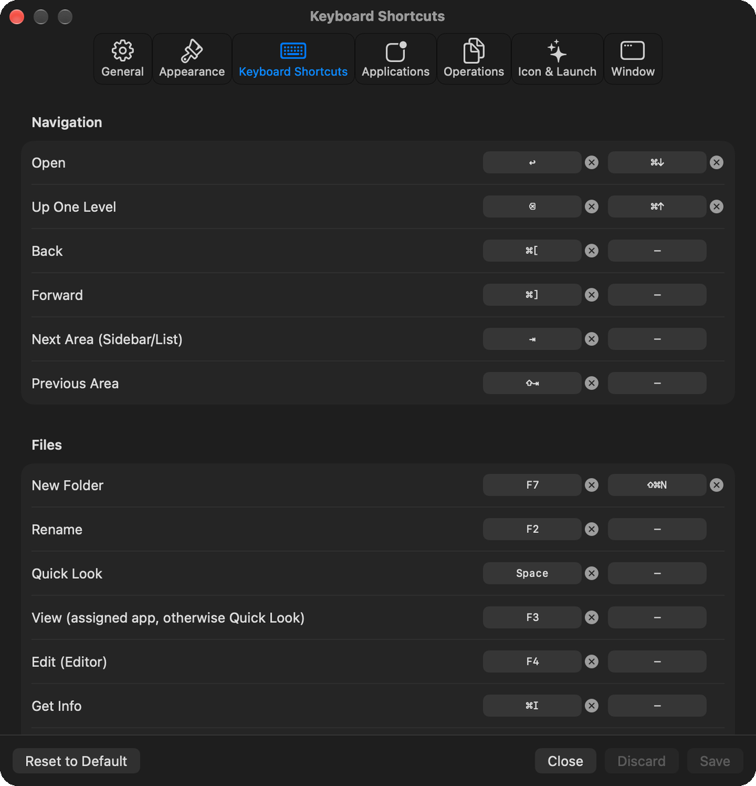
Task: Clear the primary shortcut for Open
Action: click(592, 162)
